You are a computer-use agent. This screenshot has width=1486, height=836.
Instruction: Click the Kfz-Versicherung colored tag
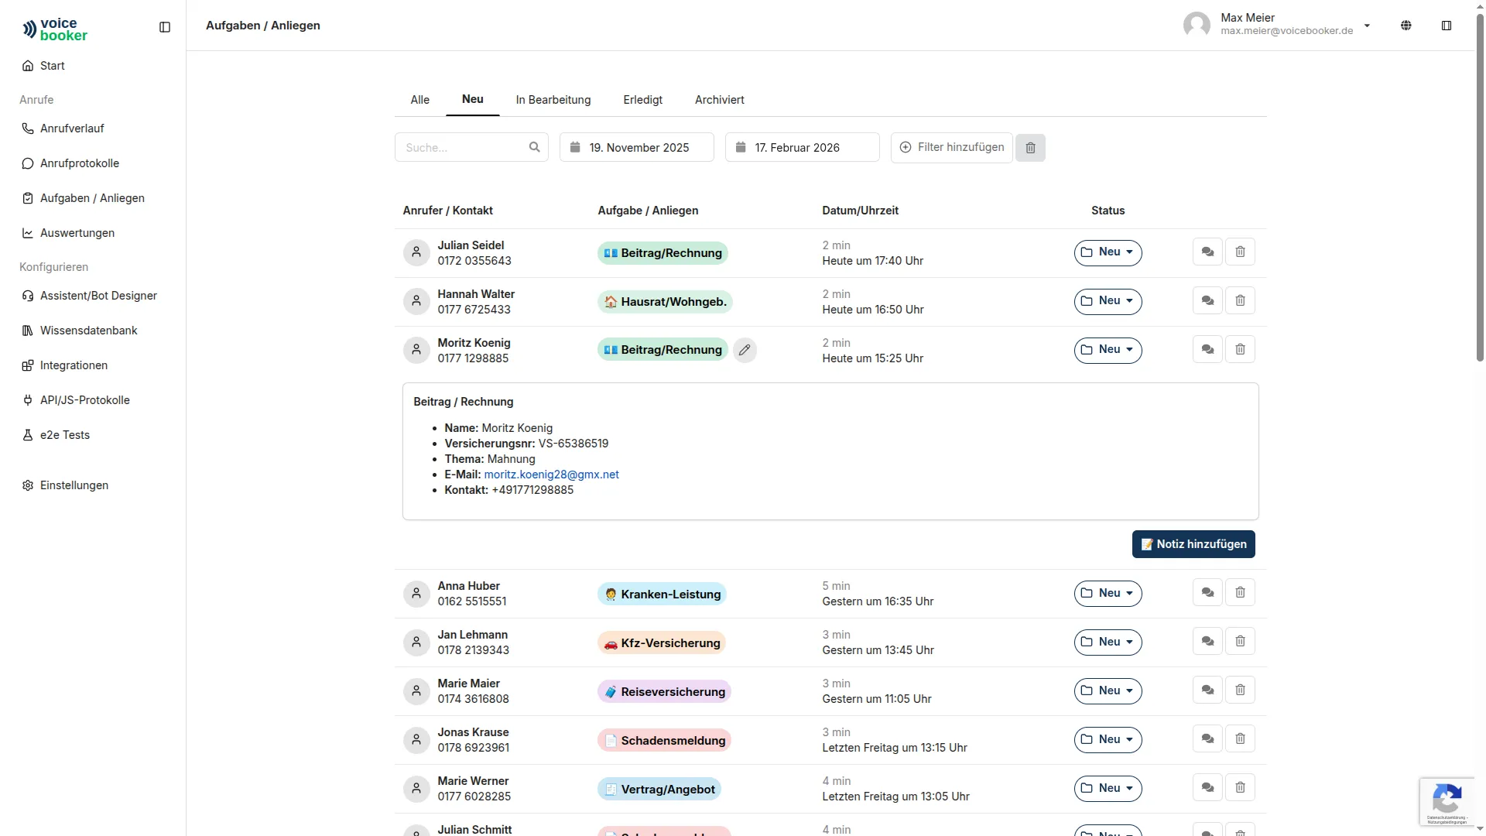662,643
